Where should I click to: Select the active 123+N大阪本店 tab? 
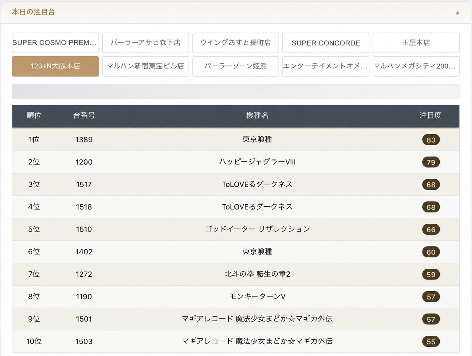pyautogui.click(x=55, y=66)
